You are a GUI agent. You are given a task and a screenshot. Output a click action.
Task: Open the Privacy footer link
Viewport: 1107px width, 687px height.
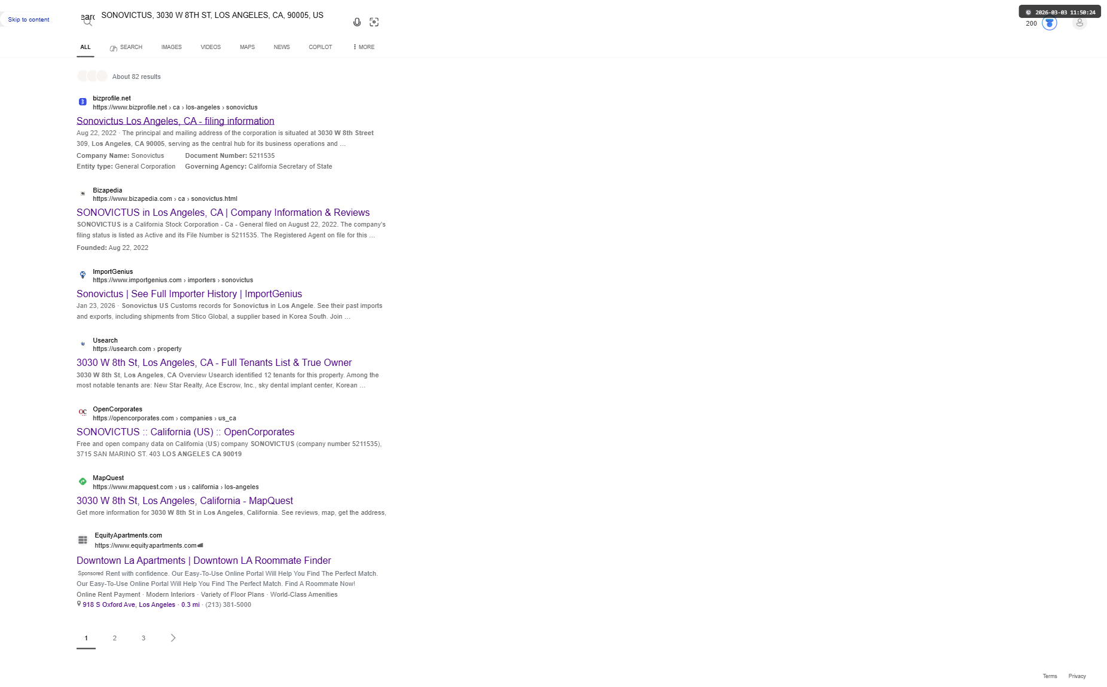(x=1077, y=676)
